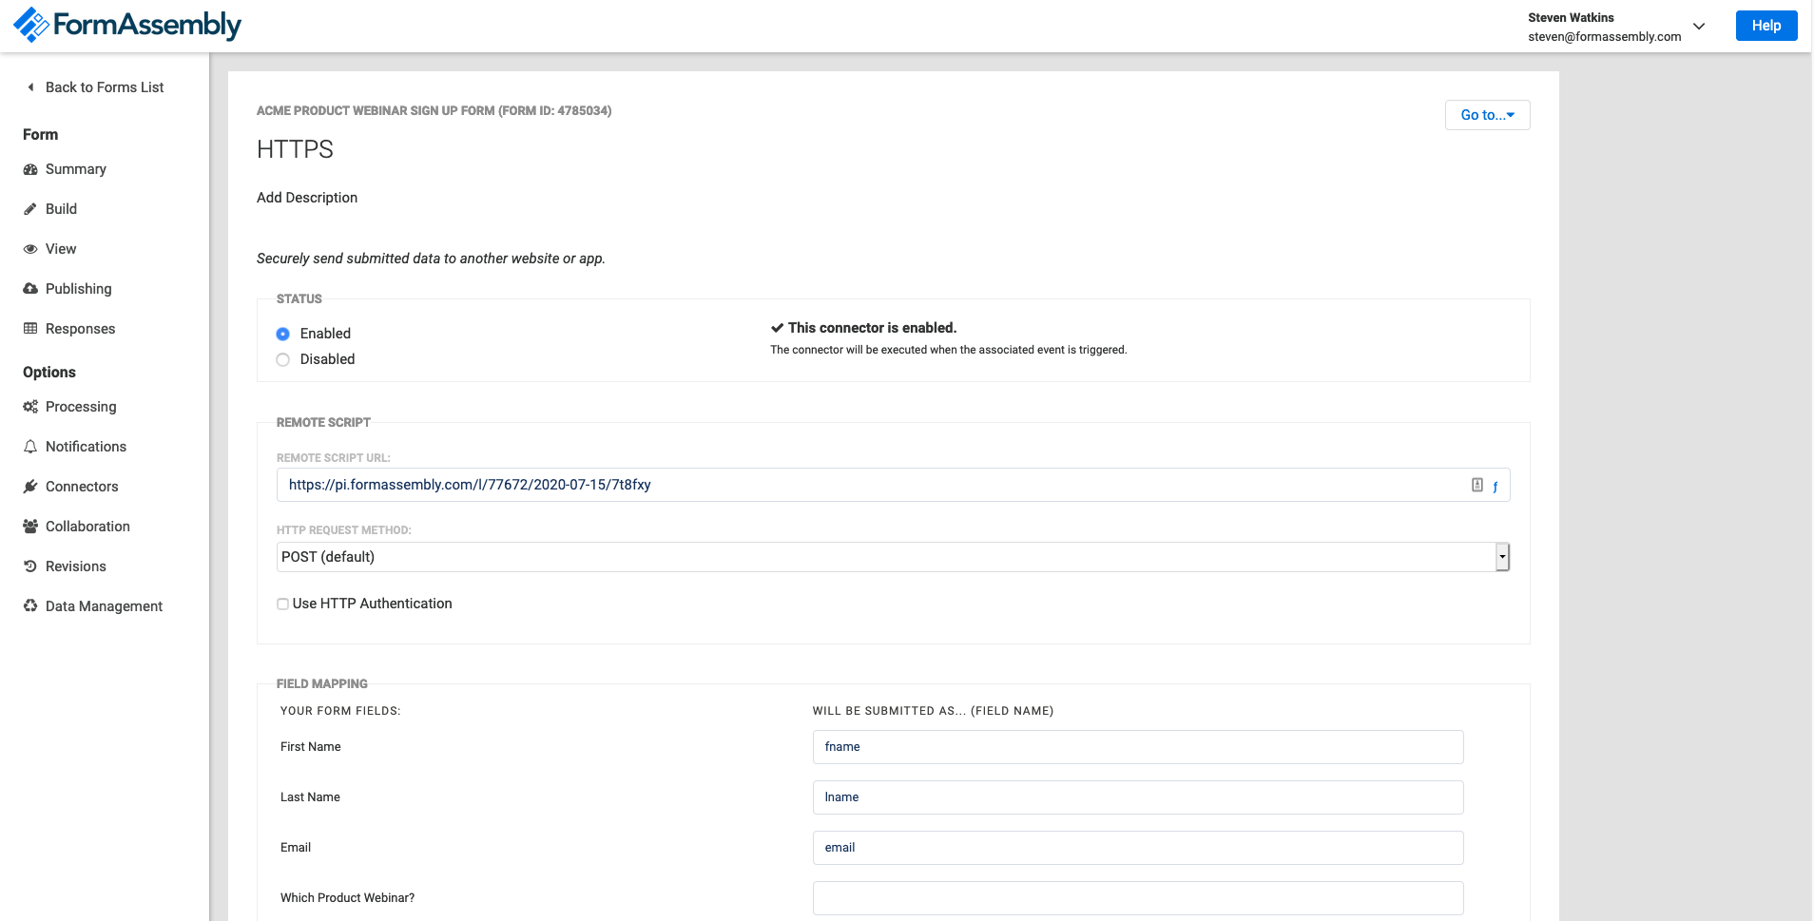Click Back to Forms List link
The height and width of the screenshot is (921, 1814).
[x=105, y=87]
